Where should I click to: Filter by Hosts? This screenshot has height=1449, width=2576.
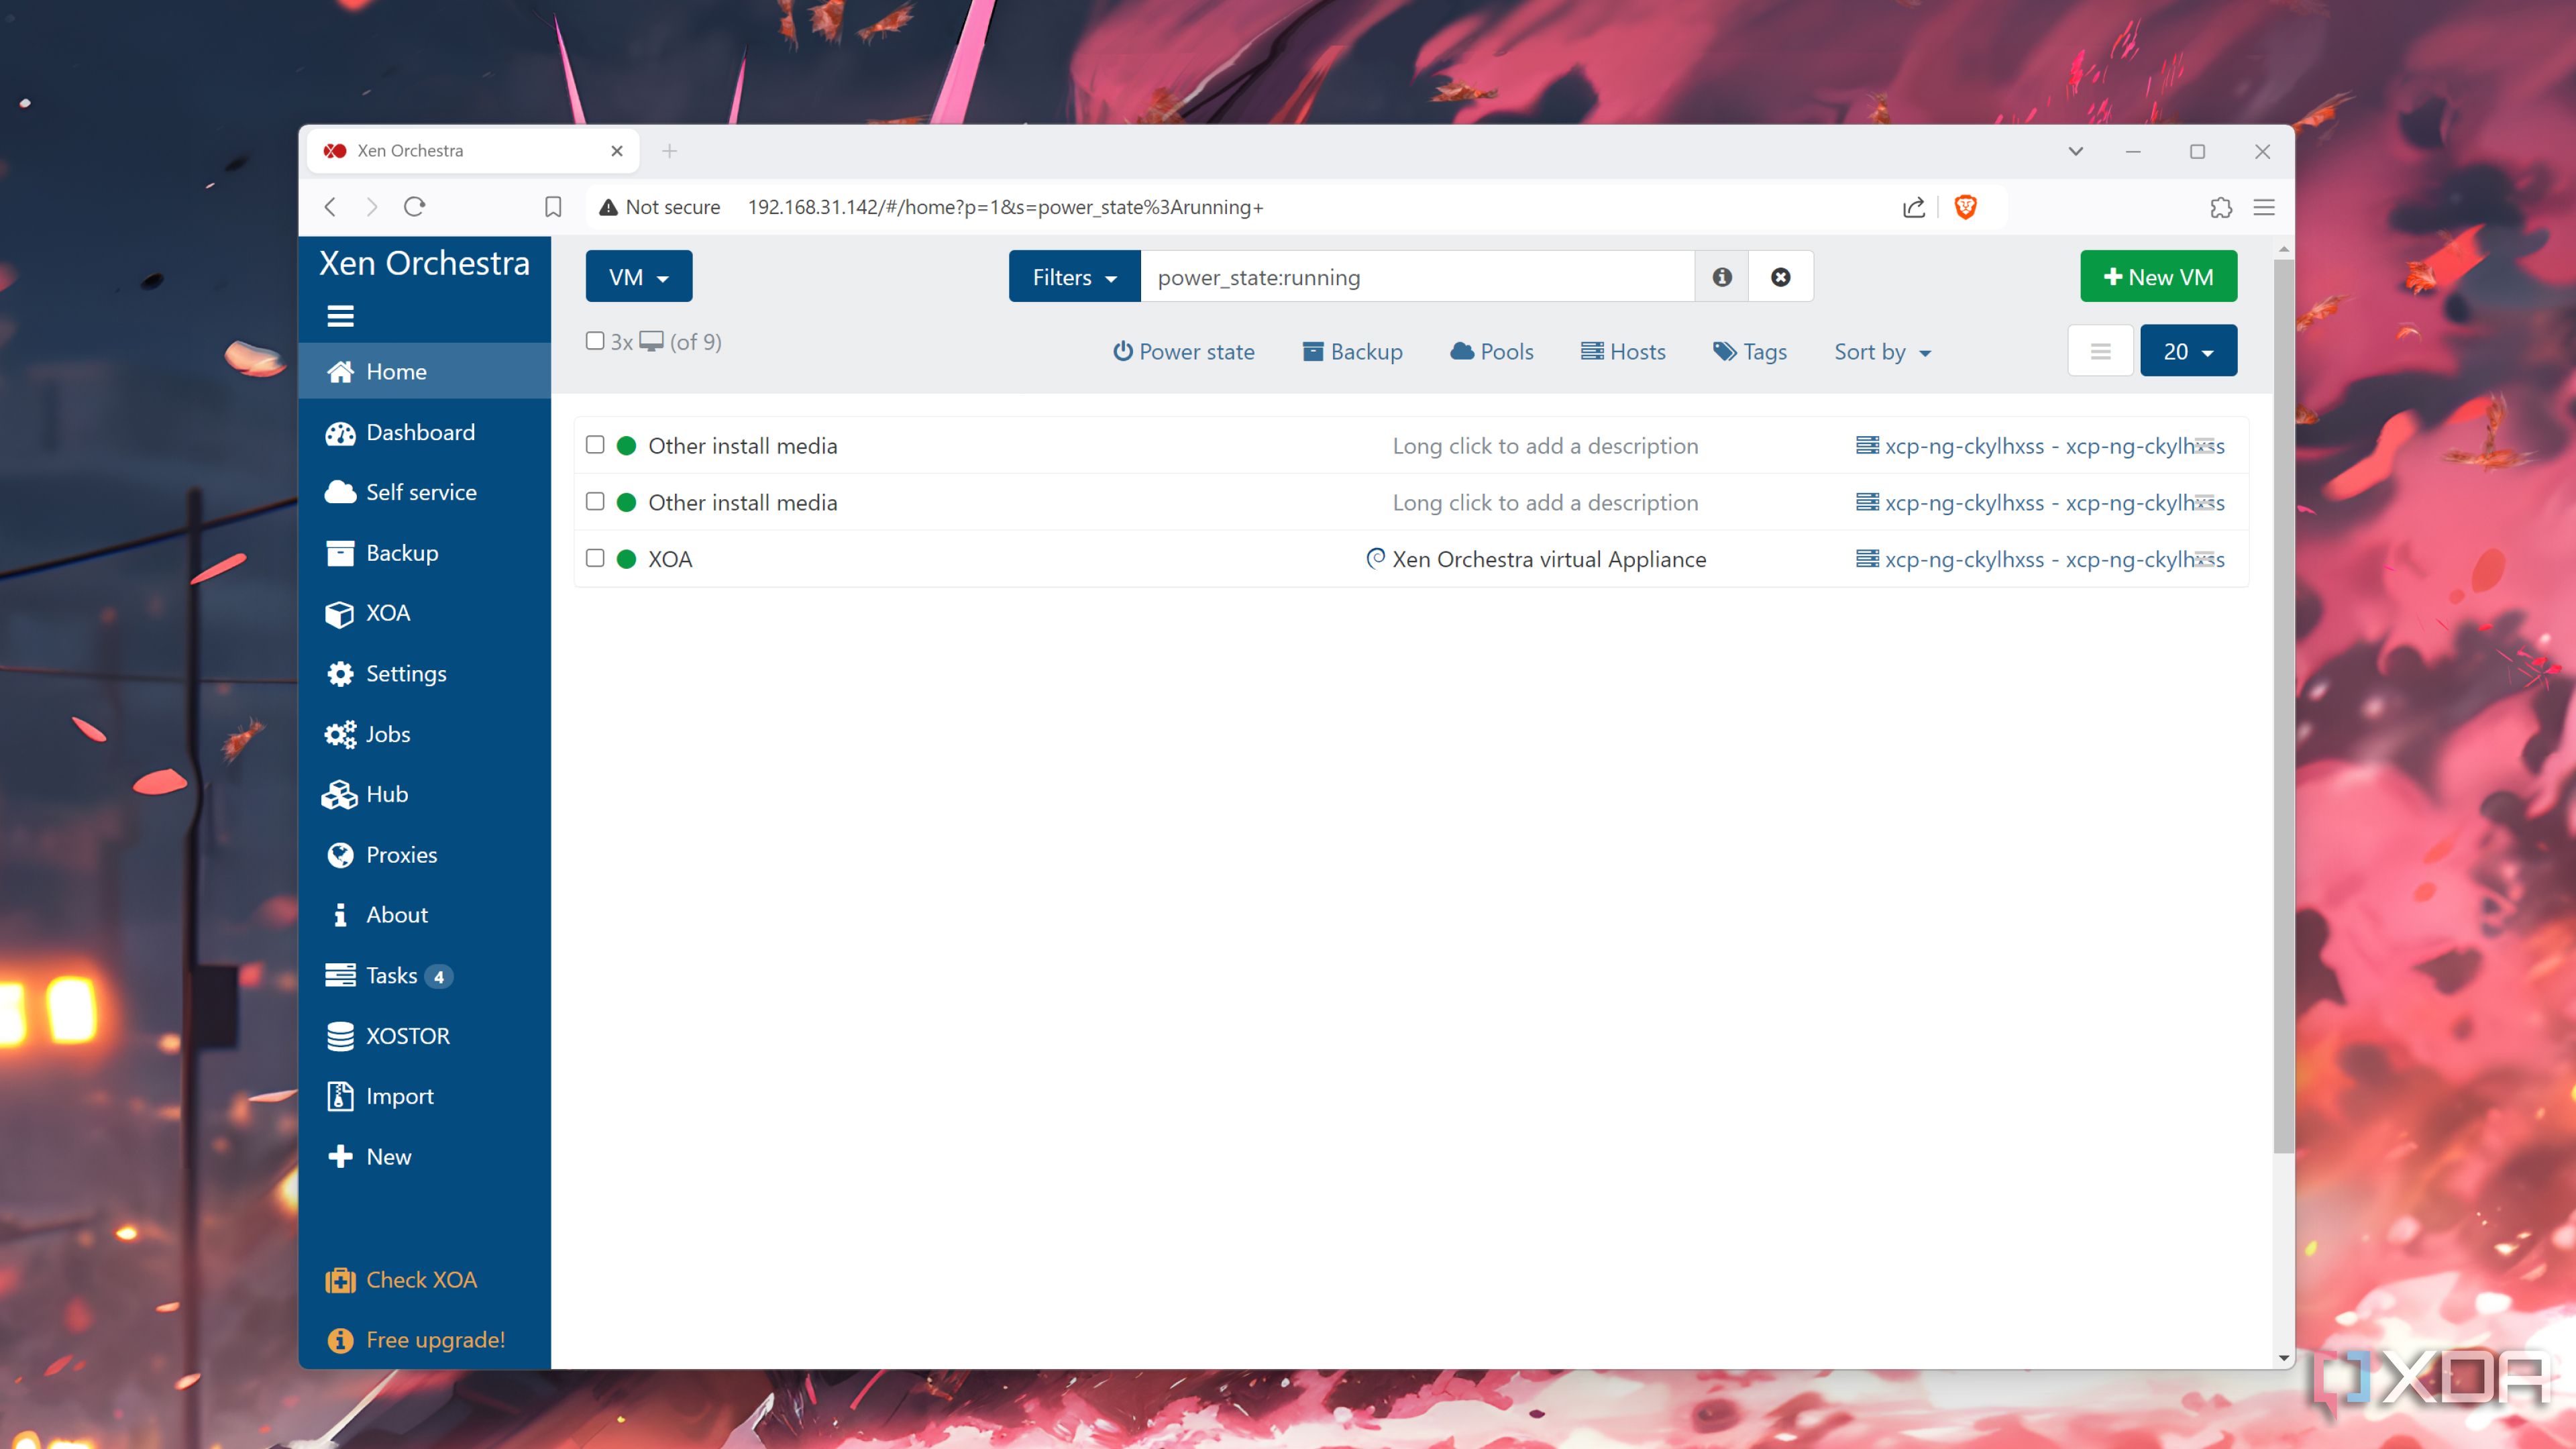point(1623,352)
